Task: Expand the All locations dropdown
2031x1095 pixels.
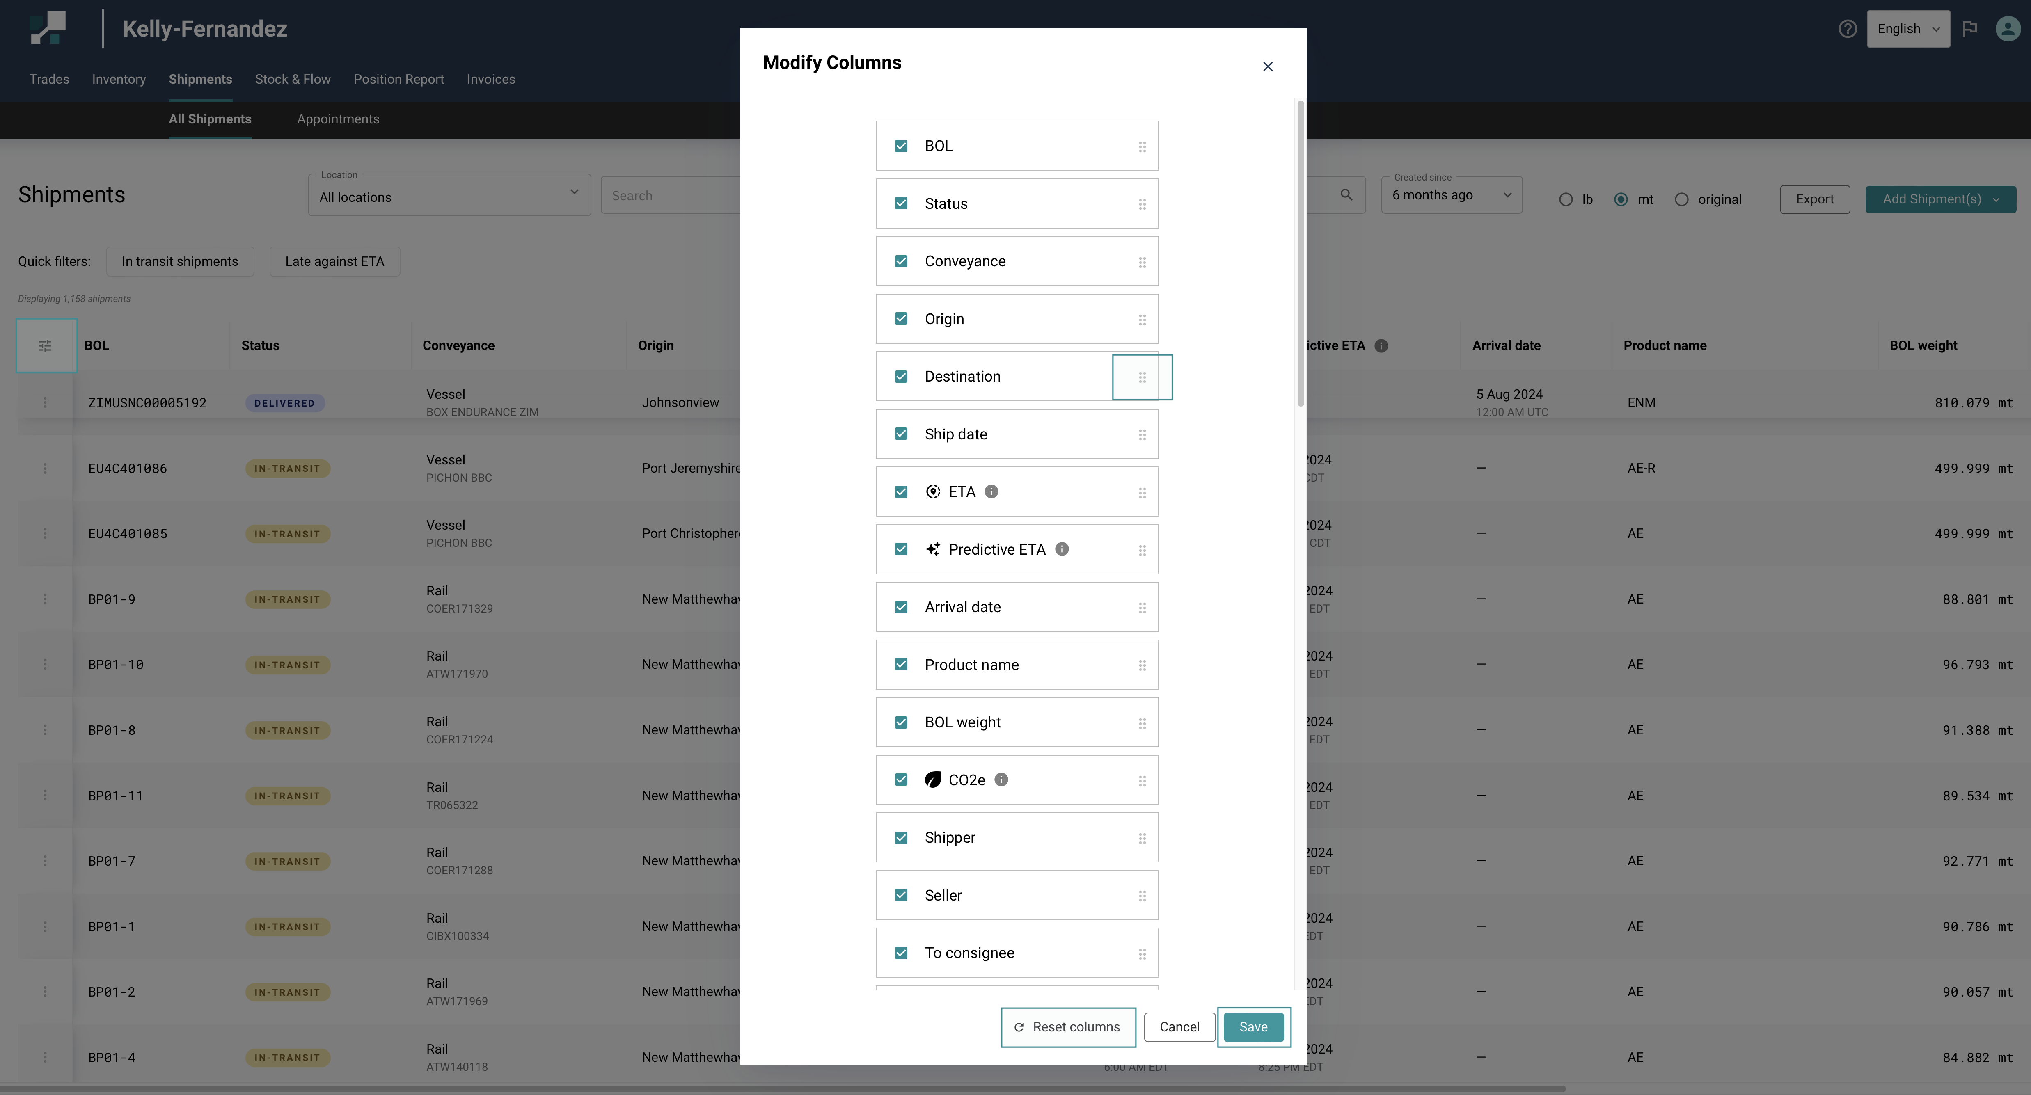Action: tap(449, 196)
